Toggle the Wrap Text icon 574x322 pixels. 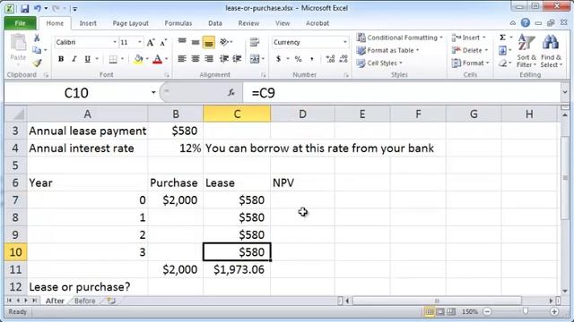(255, 42)
